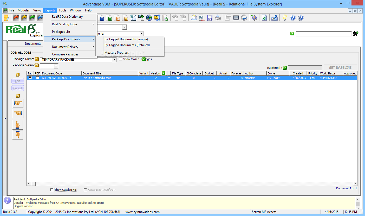Image resolution: width=365 pixels, height=216 pixels.
Task: Select Measure Progress menu item
Action: click(x=116, y=53)
